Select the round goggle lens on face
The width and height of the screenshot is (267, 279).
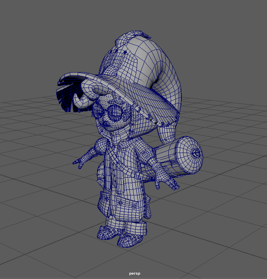pyautogui.click(x=115, y=112)
